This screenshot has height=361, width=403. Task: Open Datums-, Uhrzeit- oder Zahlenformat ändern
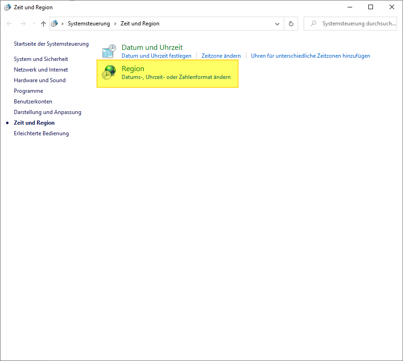tap(176, 77)
